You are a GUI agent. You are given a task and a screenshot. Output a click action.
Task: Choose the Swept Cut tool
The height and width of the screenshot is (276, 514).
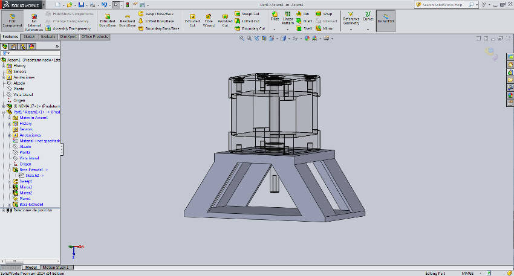[x=247, y=14]
